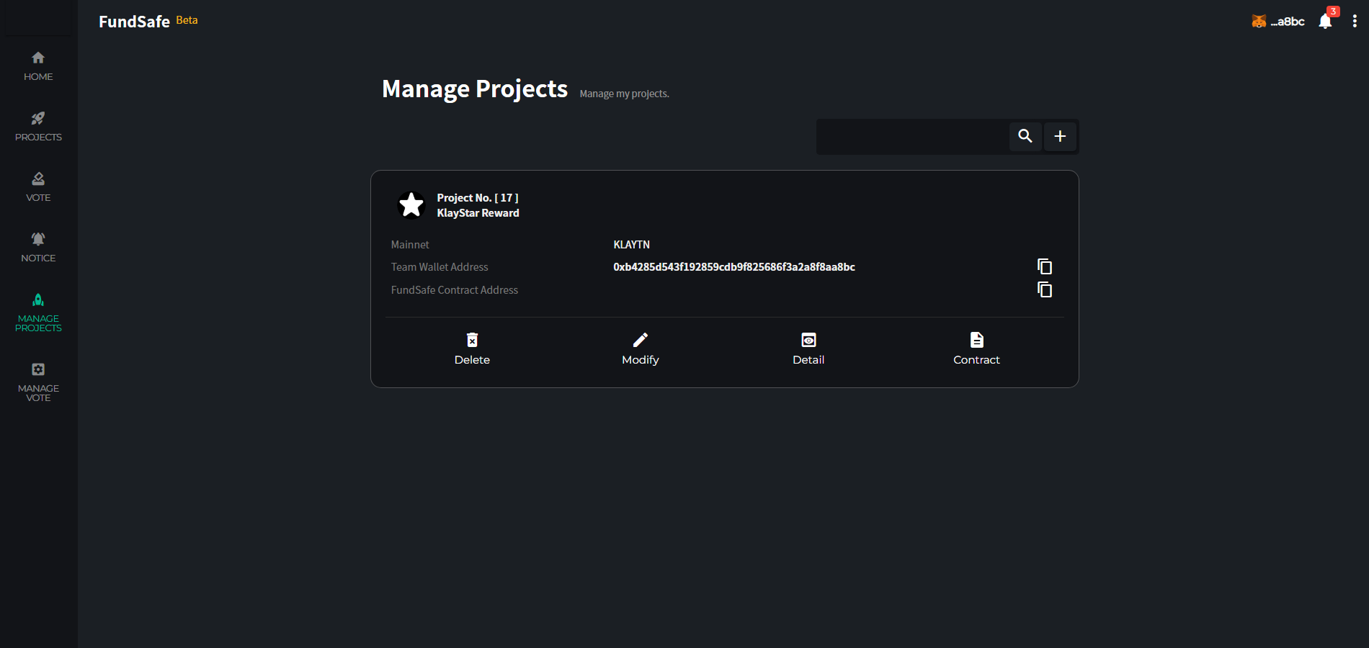Image resolution: width=1369 pixels, height=648 pixels.
Task: Open Contract for KlayStar Reward
Action: click(x=976, y=349)
